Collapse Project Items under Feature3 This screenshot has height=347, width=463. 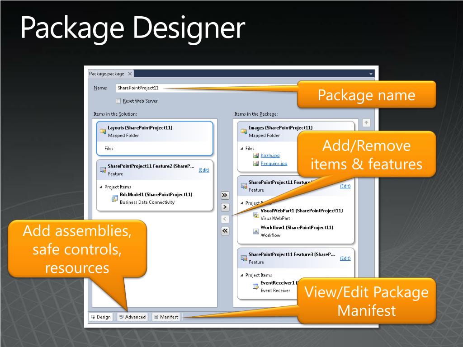click(242, 275)
